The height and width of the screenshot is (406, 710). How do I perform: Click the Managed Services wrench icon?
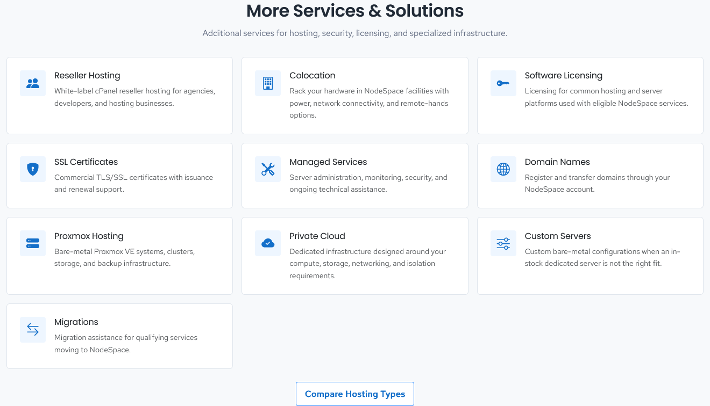(x=268, y=169)
